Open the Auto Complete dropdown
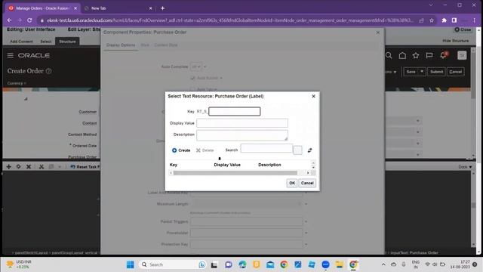The height and width of the screenshot is (272, 483). click(196, 66)
